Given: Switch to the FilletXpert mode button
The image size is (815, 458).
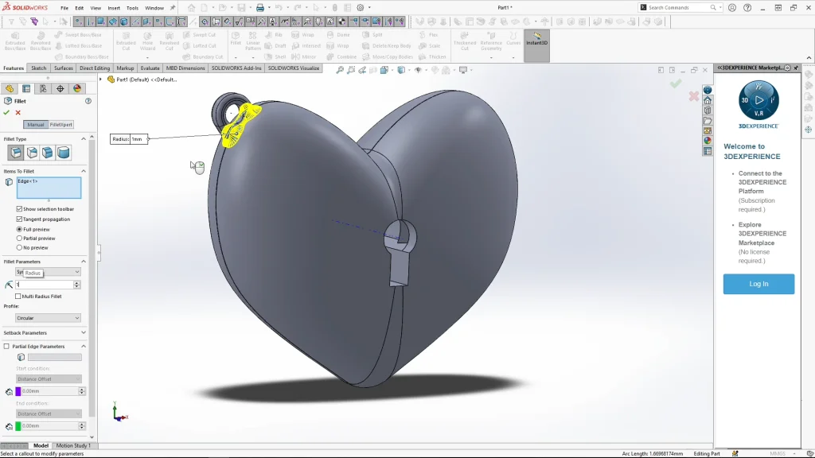Looking at the screenshot, I should click(x=61, y=125).
